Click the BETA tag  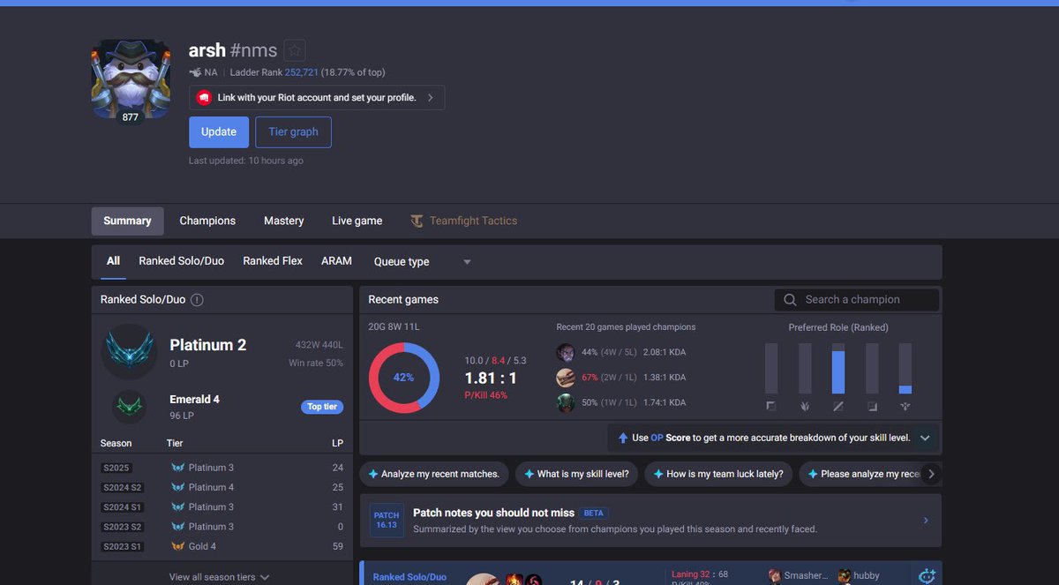point(595,513)
